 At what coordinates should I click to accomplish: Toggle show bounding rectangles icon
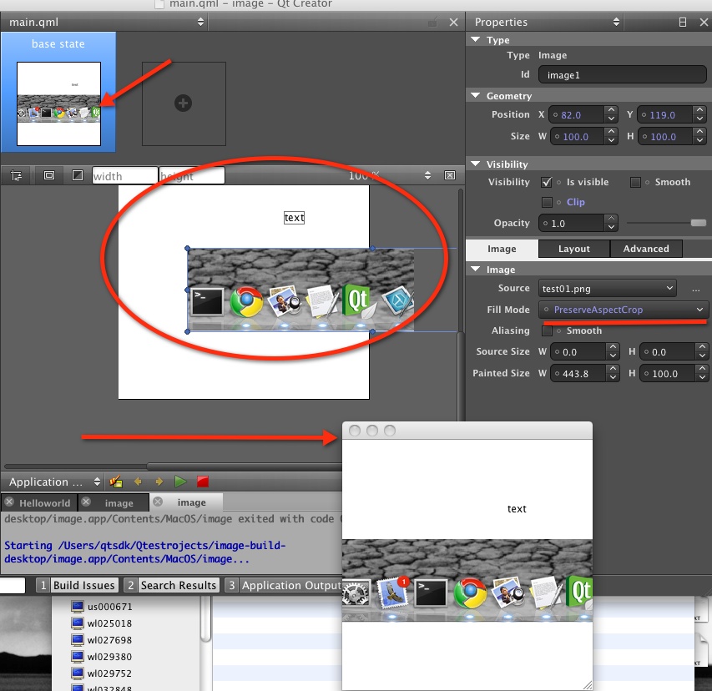49,175
